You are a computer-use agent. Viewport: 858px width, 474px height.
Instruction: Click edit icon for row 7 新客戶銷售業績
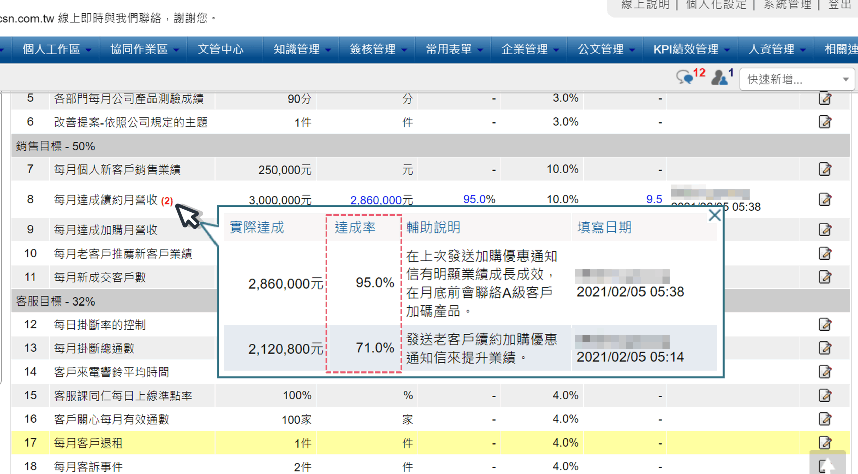coord(825,169)
